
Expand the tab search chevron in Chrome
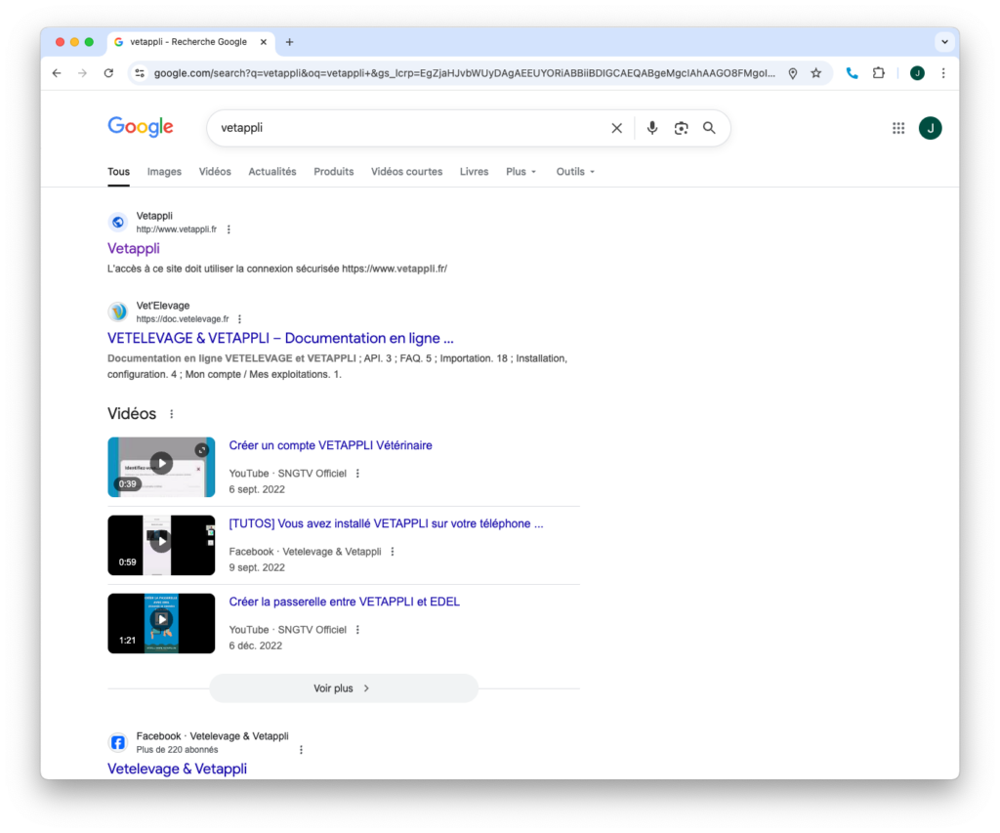tap(943, 42)
